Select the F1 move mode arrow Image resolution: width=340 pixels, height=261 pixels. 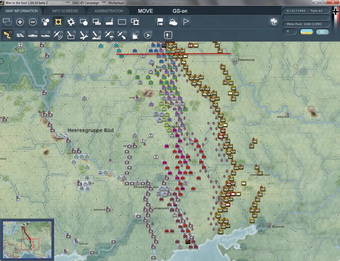[x=7, y=35]
